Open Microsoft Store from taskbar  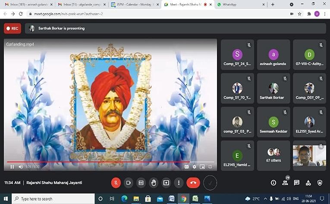pos(148,199)
